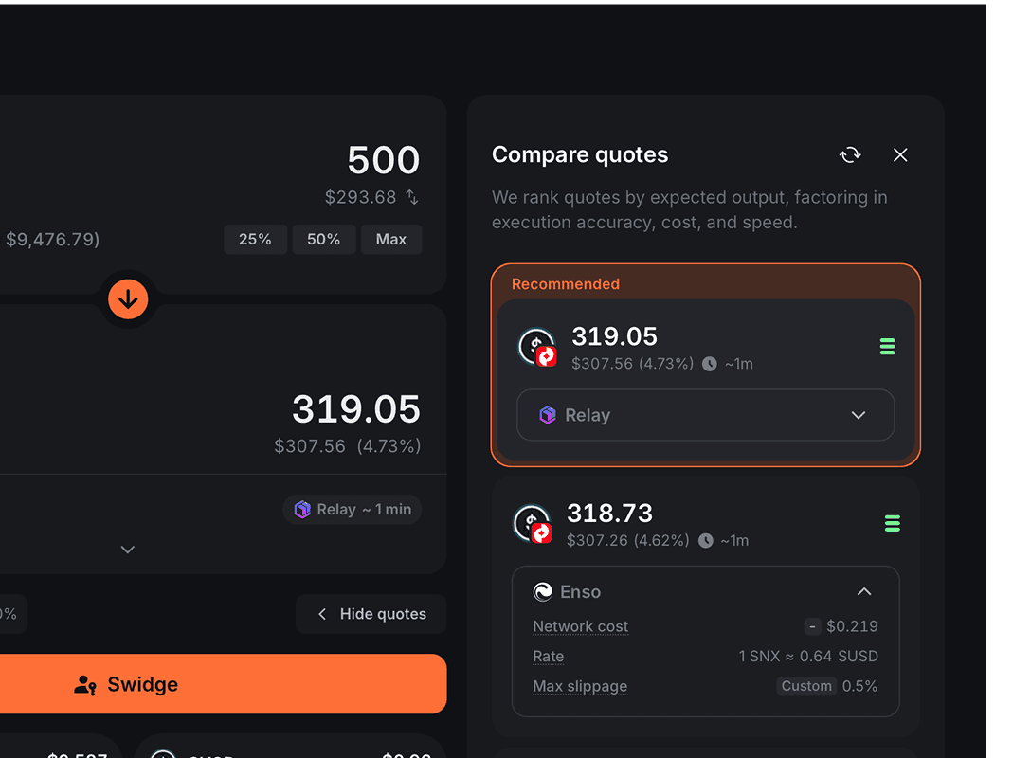Click the green bars icon on Relay quote

point(888,347)
